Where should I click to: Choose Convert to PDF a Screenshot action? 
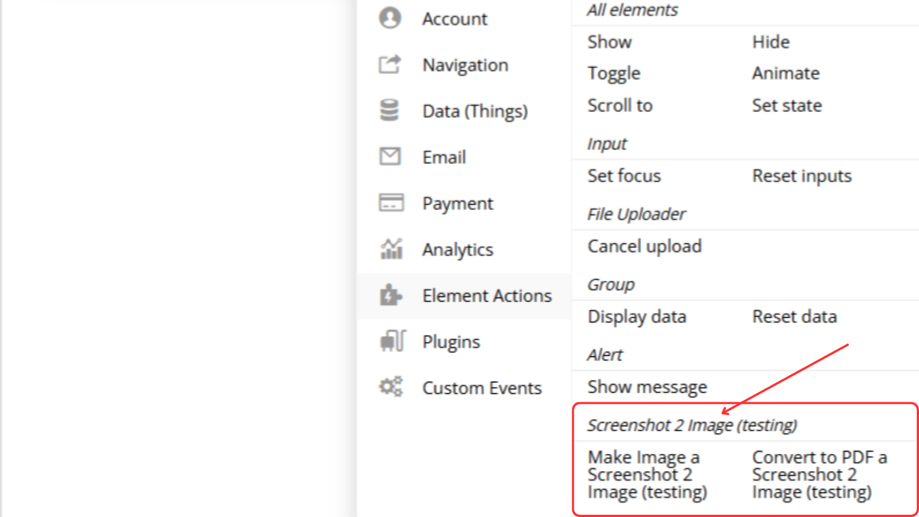click(819, 474)
